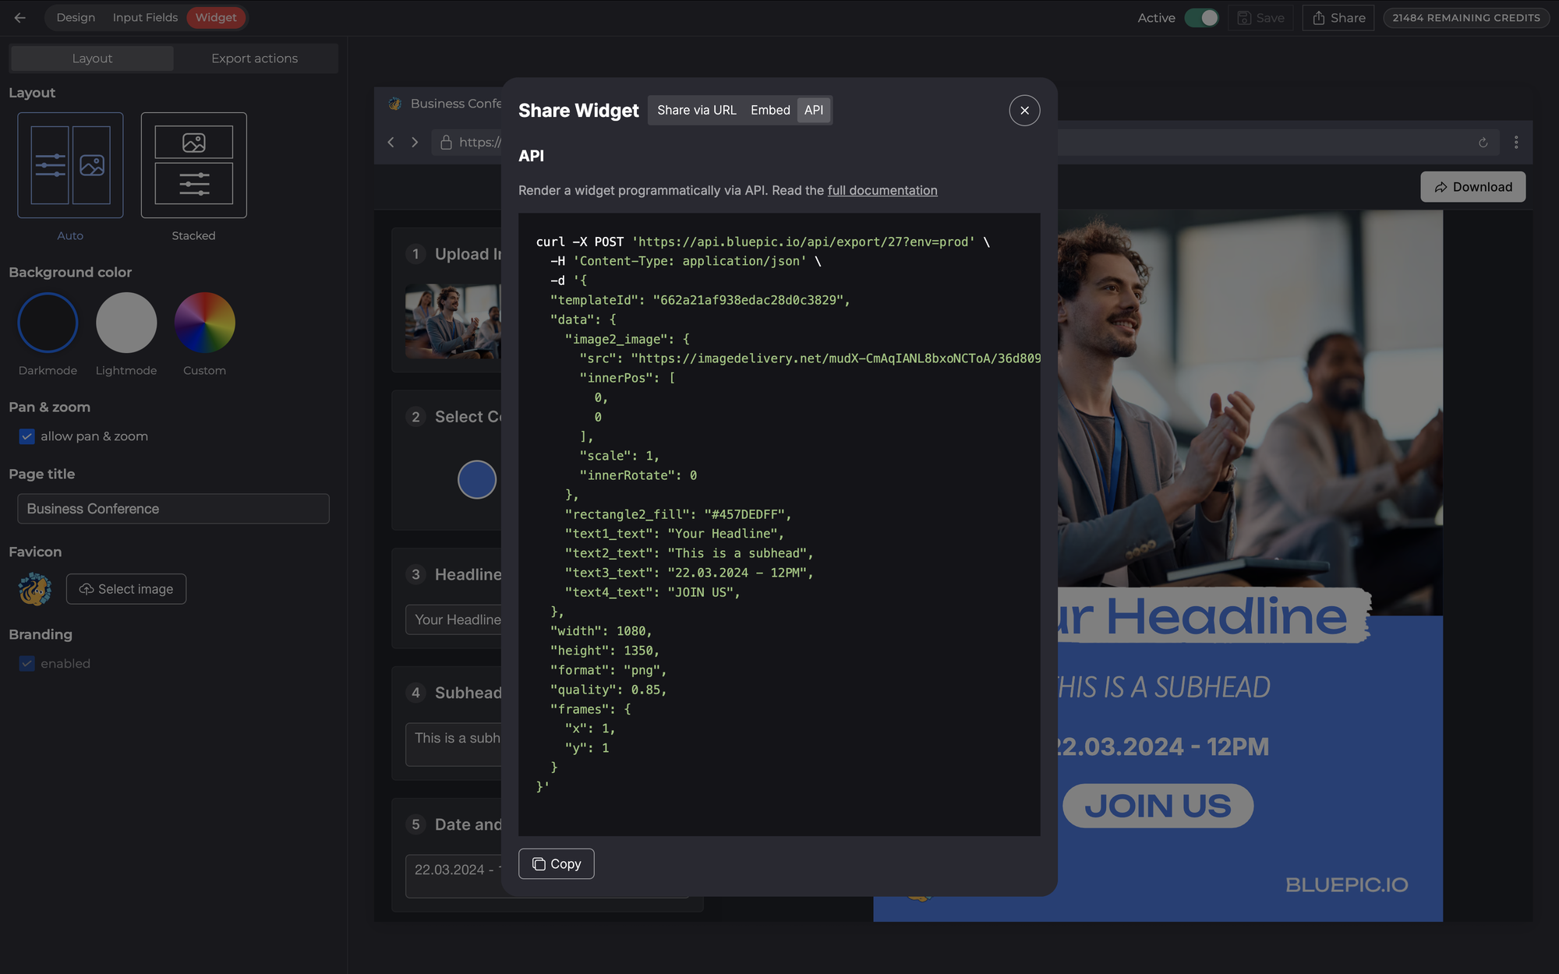Toggle the Active switch
The height and width of the screenshot is (974, 1559).
(1201, 18)
